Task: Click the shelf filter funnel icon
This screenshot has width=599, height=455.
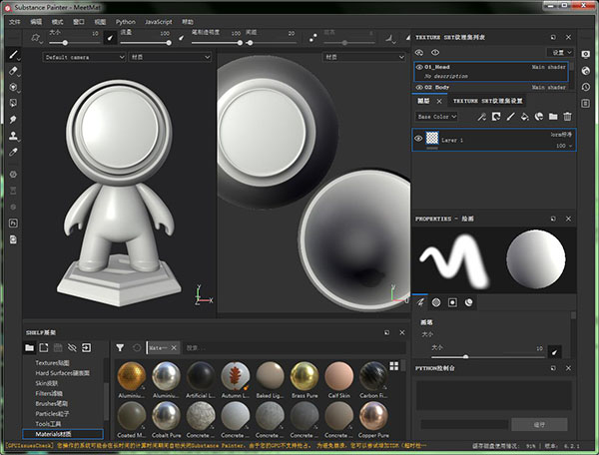Action: point(120,348)
